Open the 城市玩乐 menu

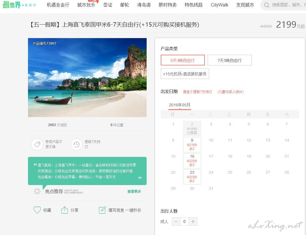tap(86, 5)
